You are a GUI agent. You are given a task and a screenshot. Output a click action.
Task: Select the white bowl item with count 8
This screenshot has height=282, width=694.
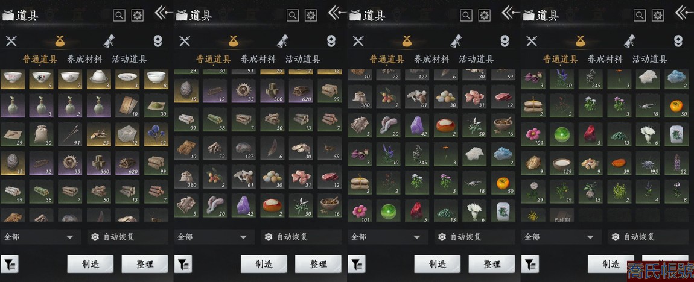(x=156, y=79)
